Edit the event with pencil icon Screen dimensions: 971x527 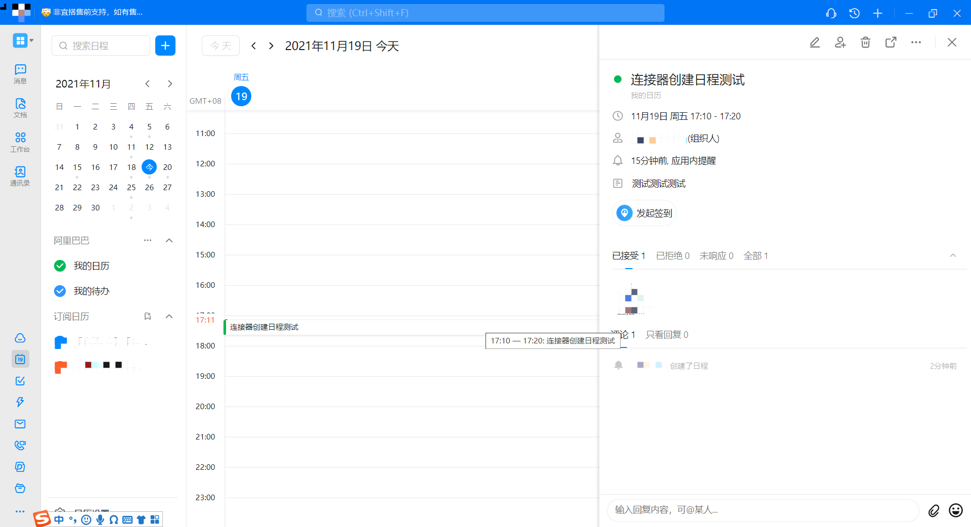(x=815, y=42)
